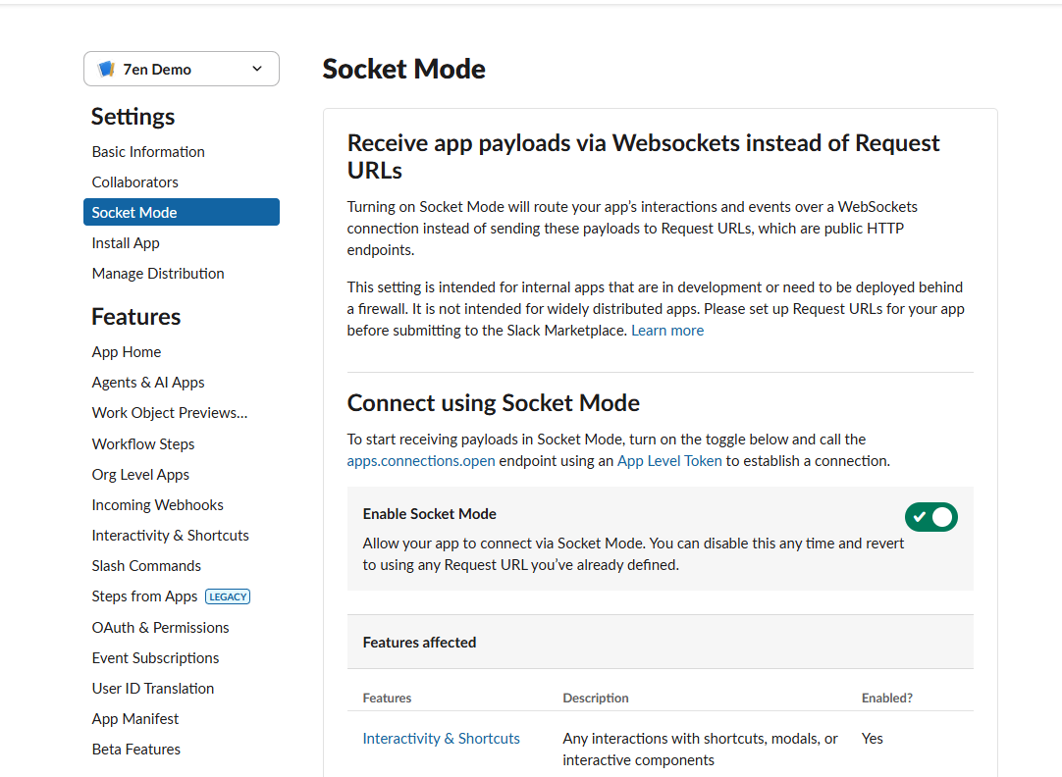Open Steps from Apps page
This screenshot has height=777, width=1062.
point(145,596)
